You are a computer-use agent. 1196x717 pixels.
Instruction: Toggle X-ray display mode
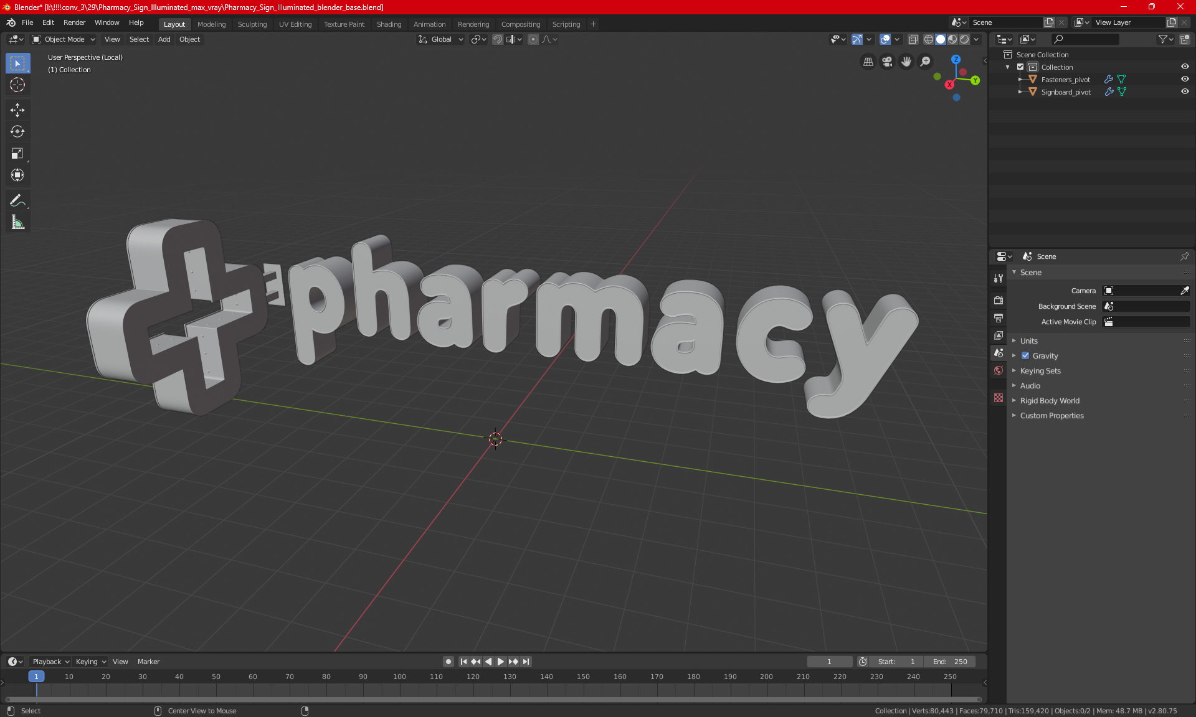click(913, 39)
